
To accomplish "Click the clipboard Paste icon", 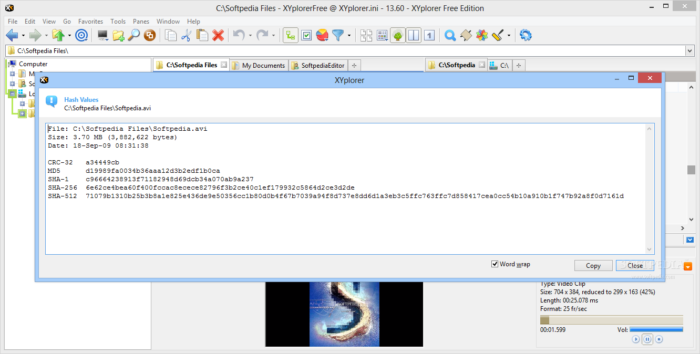I will click(x=202, y=35).
